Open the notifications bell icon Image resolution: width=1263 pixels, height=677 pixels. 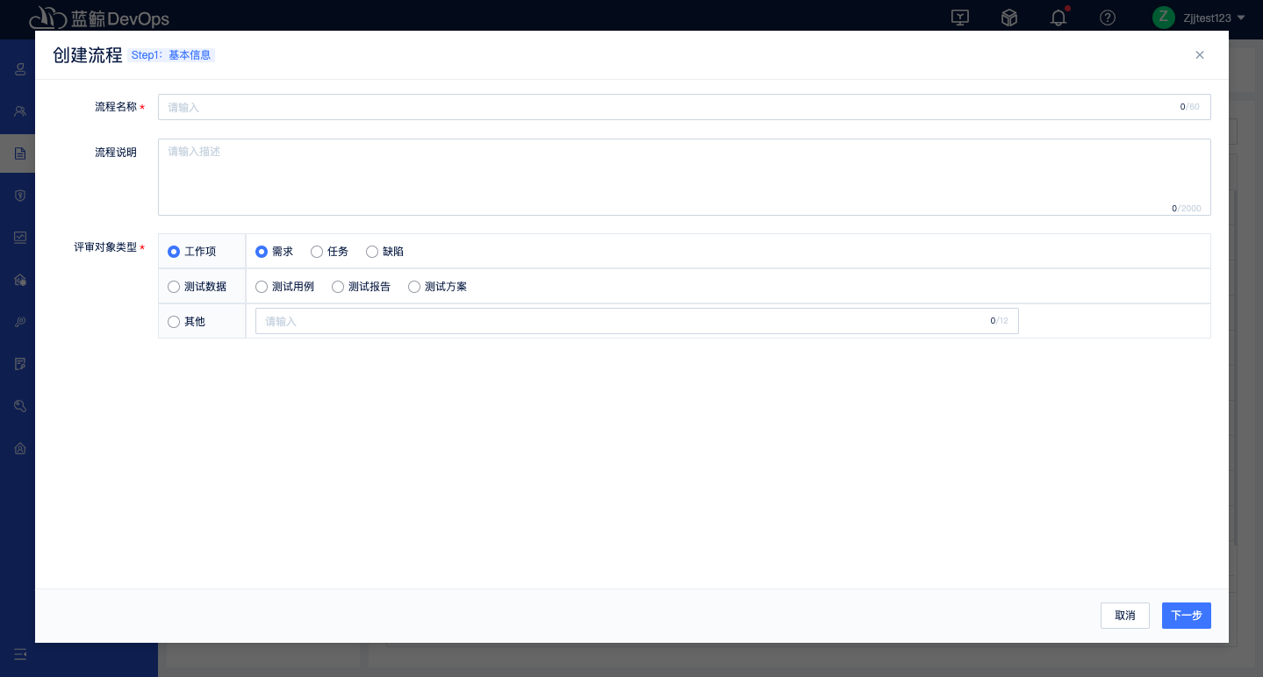click(x=1059, y=18)
